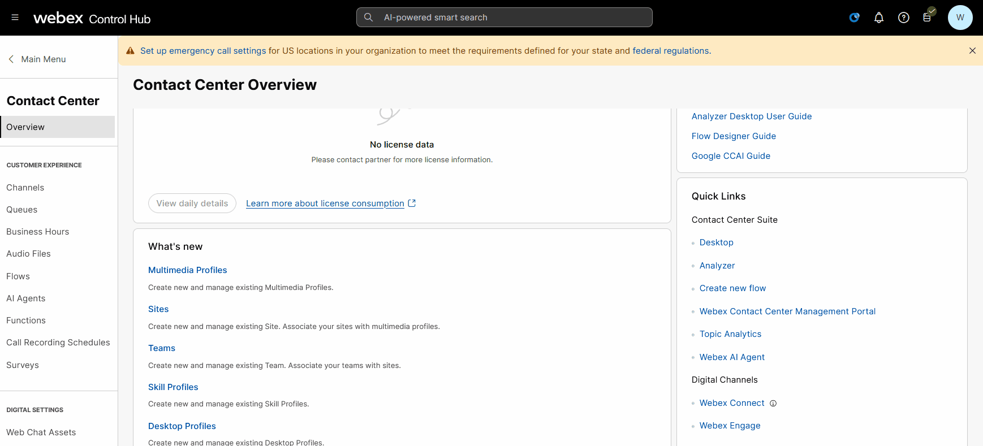Open the hamburger navigation menu
This screenshot has height=446, width=983.
15,18
